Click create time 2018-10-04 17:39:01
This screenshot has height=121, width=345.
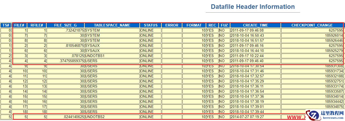click(x=247, y=107)
